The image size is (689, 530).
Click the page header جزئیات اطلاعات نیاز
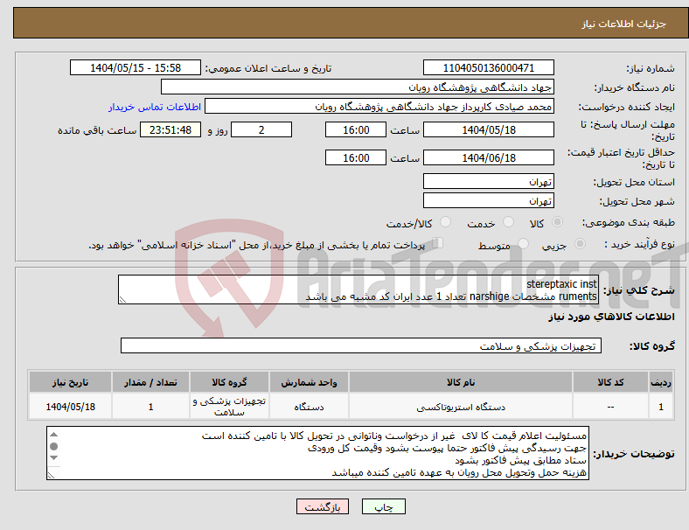(624, 24)
